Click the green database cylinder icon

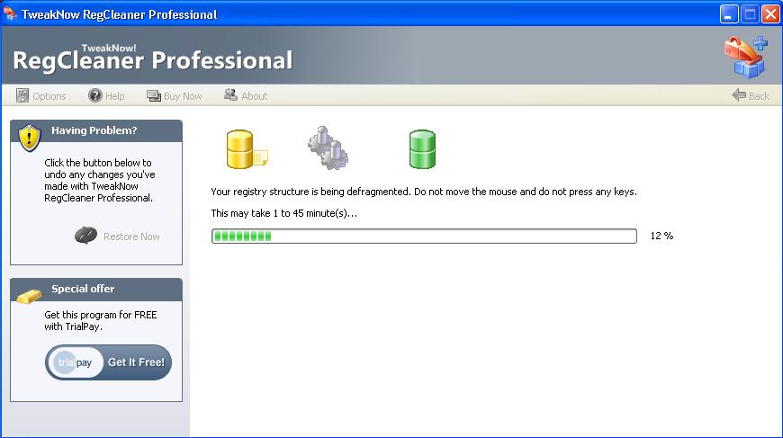pyautogui.click(x=422, y=149)
